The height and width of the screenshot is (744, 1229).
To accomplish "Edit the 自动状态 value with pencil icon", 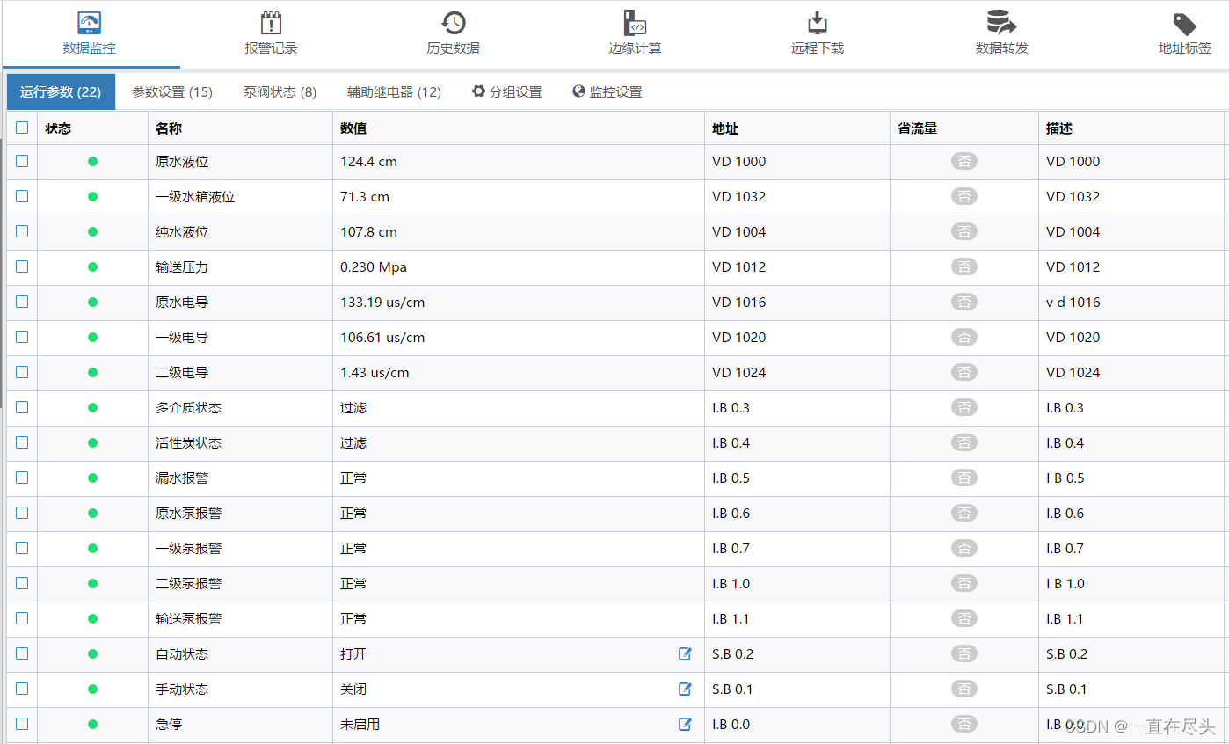I will (686, 653).
